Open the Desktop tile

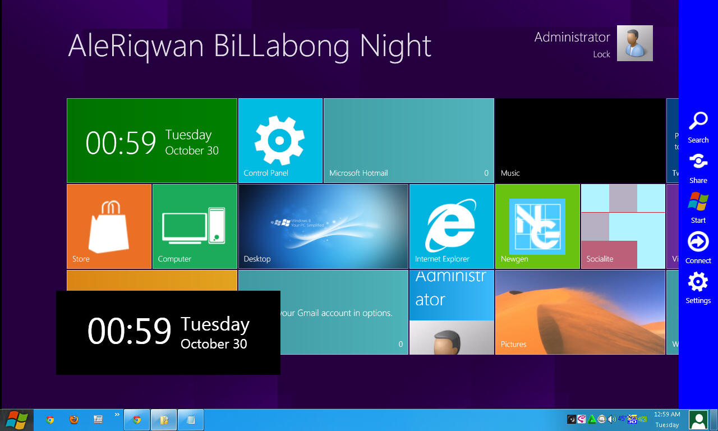click(323, 226)
